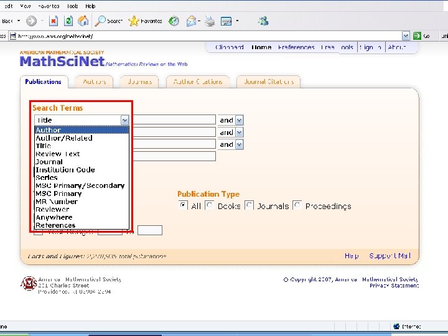Screen dimensions: 448x336
Task: Choose Author in search field list
Action: tap(82, 130)
